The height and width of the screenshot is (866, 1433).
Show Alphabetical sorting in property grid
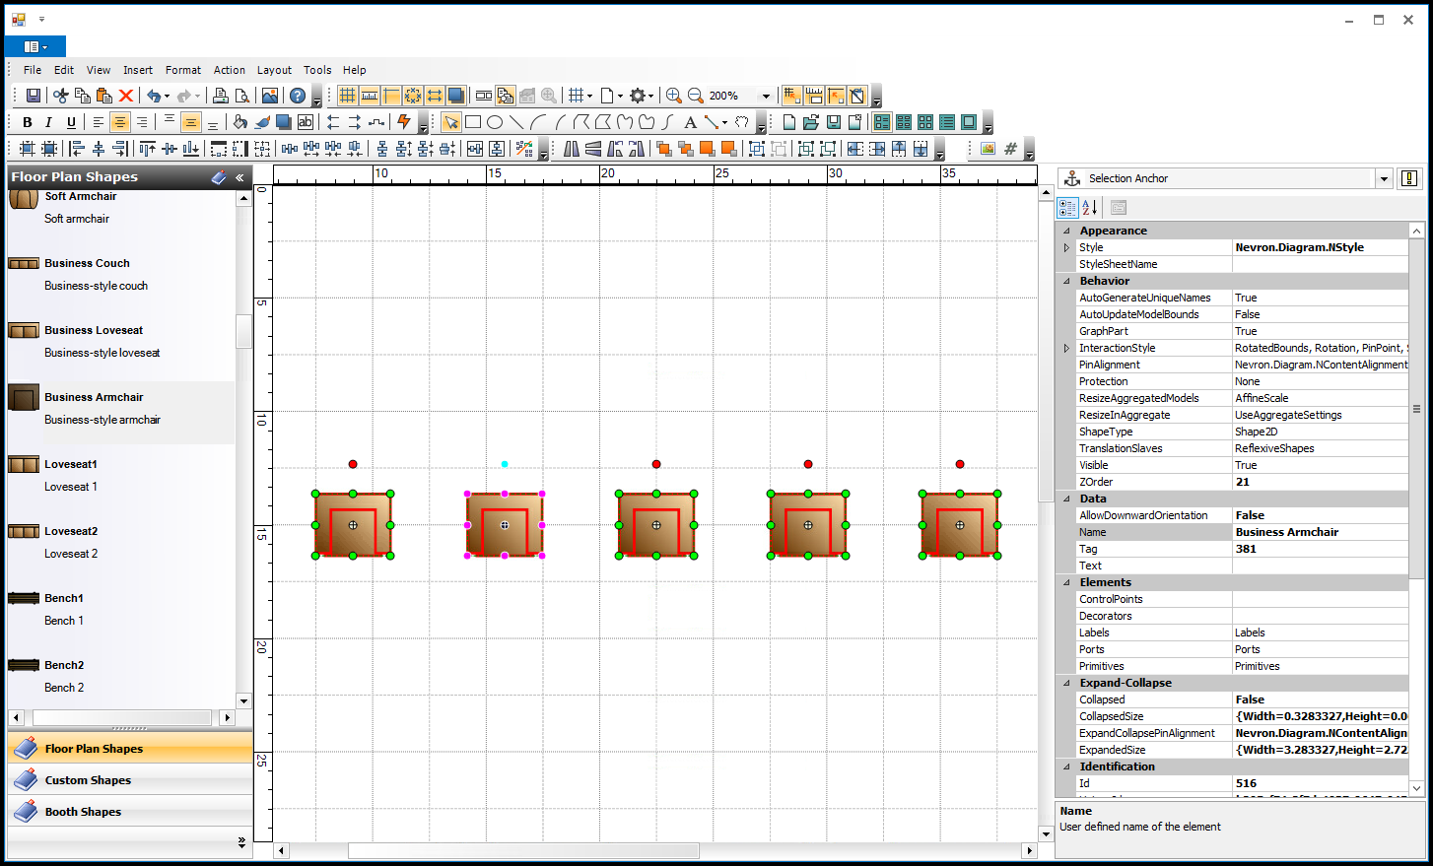pos(1090,207)
